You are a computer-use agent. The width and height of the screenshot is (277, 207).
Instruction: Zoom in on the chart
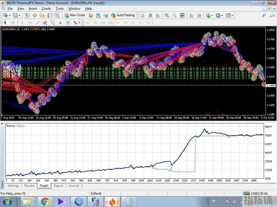point(167,15)
